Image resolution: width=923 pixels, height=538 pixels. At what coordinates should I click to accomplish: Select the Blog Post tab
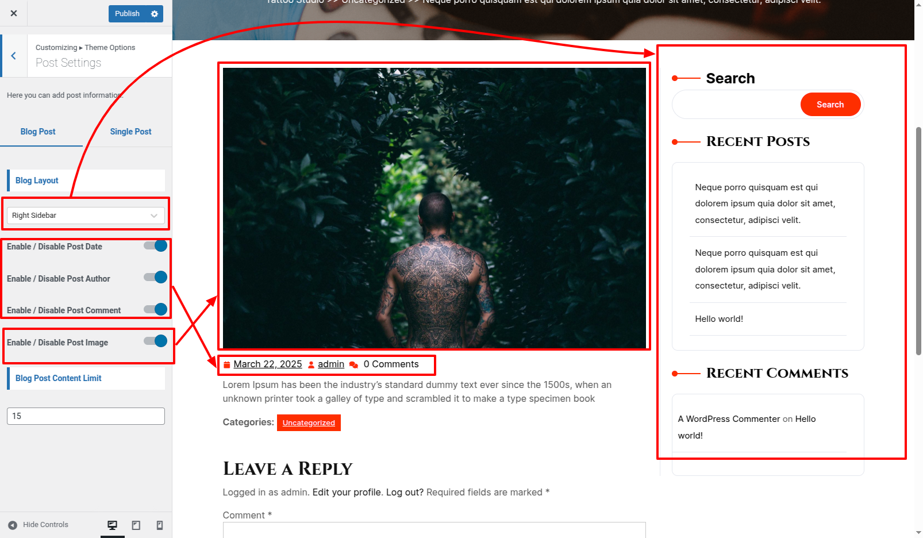click(38, 132)
